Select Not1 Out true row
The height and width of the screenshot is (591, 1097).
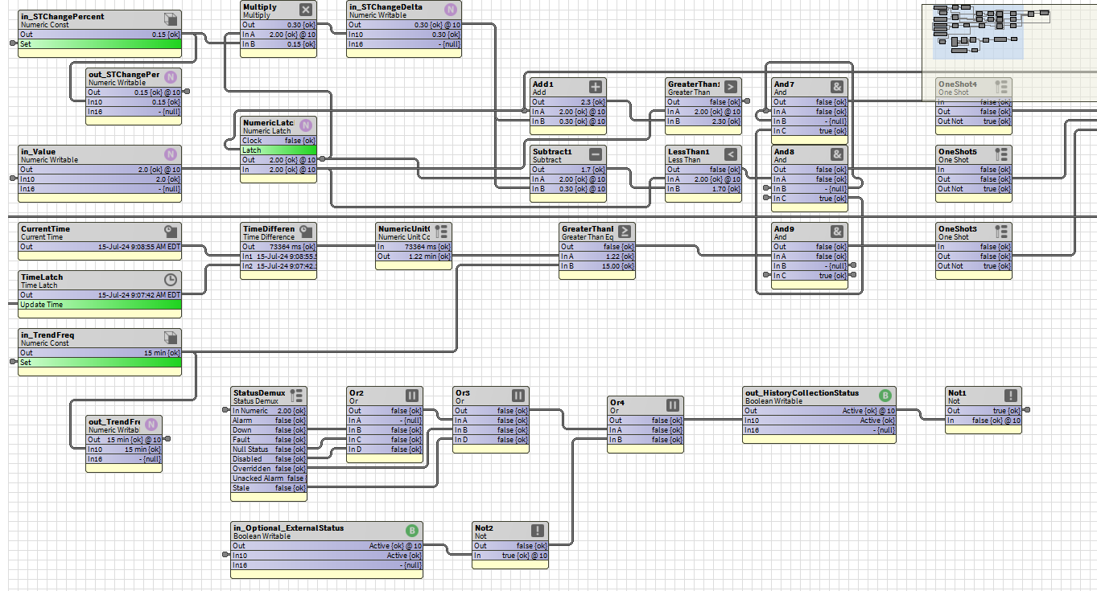(984, 411)
